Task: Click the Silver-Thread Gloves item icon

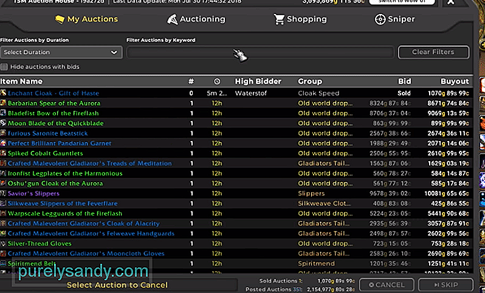Action: click(x=3, y=244)
